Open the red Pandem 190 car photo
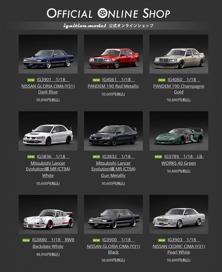The height and width of the screenshot is (272, 222). click(114, 54)
